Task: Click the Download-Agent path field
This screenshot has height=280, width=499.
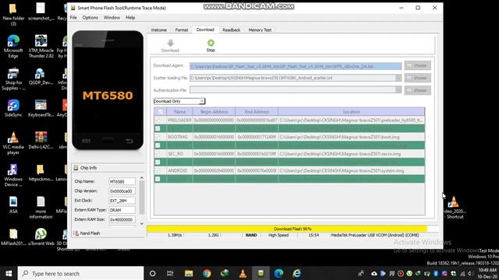Action: click(296, 66)
